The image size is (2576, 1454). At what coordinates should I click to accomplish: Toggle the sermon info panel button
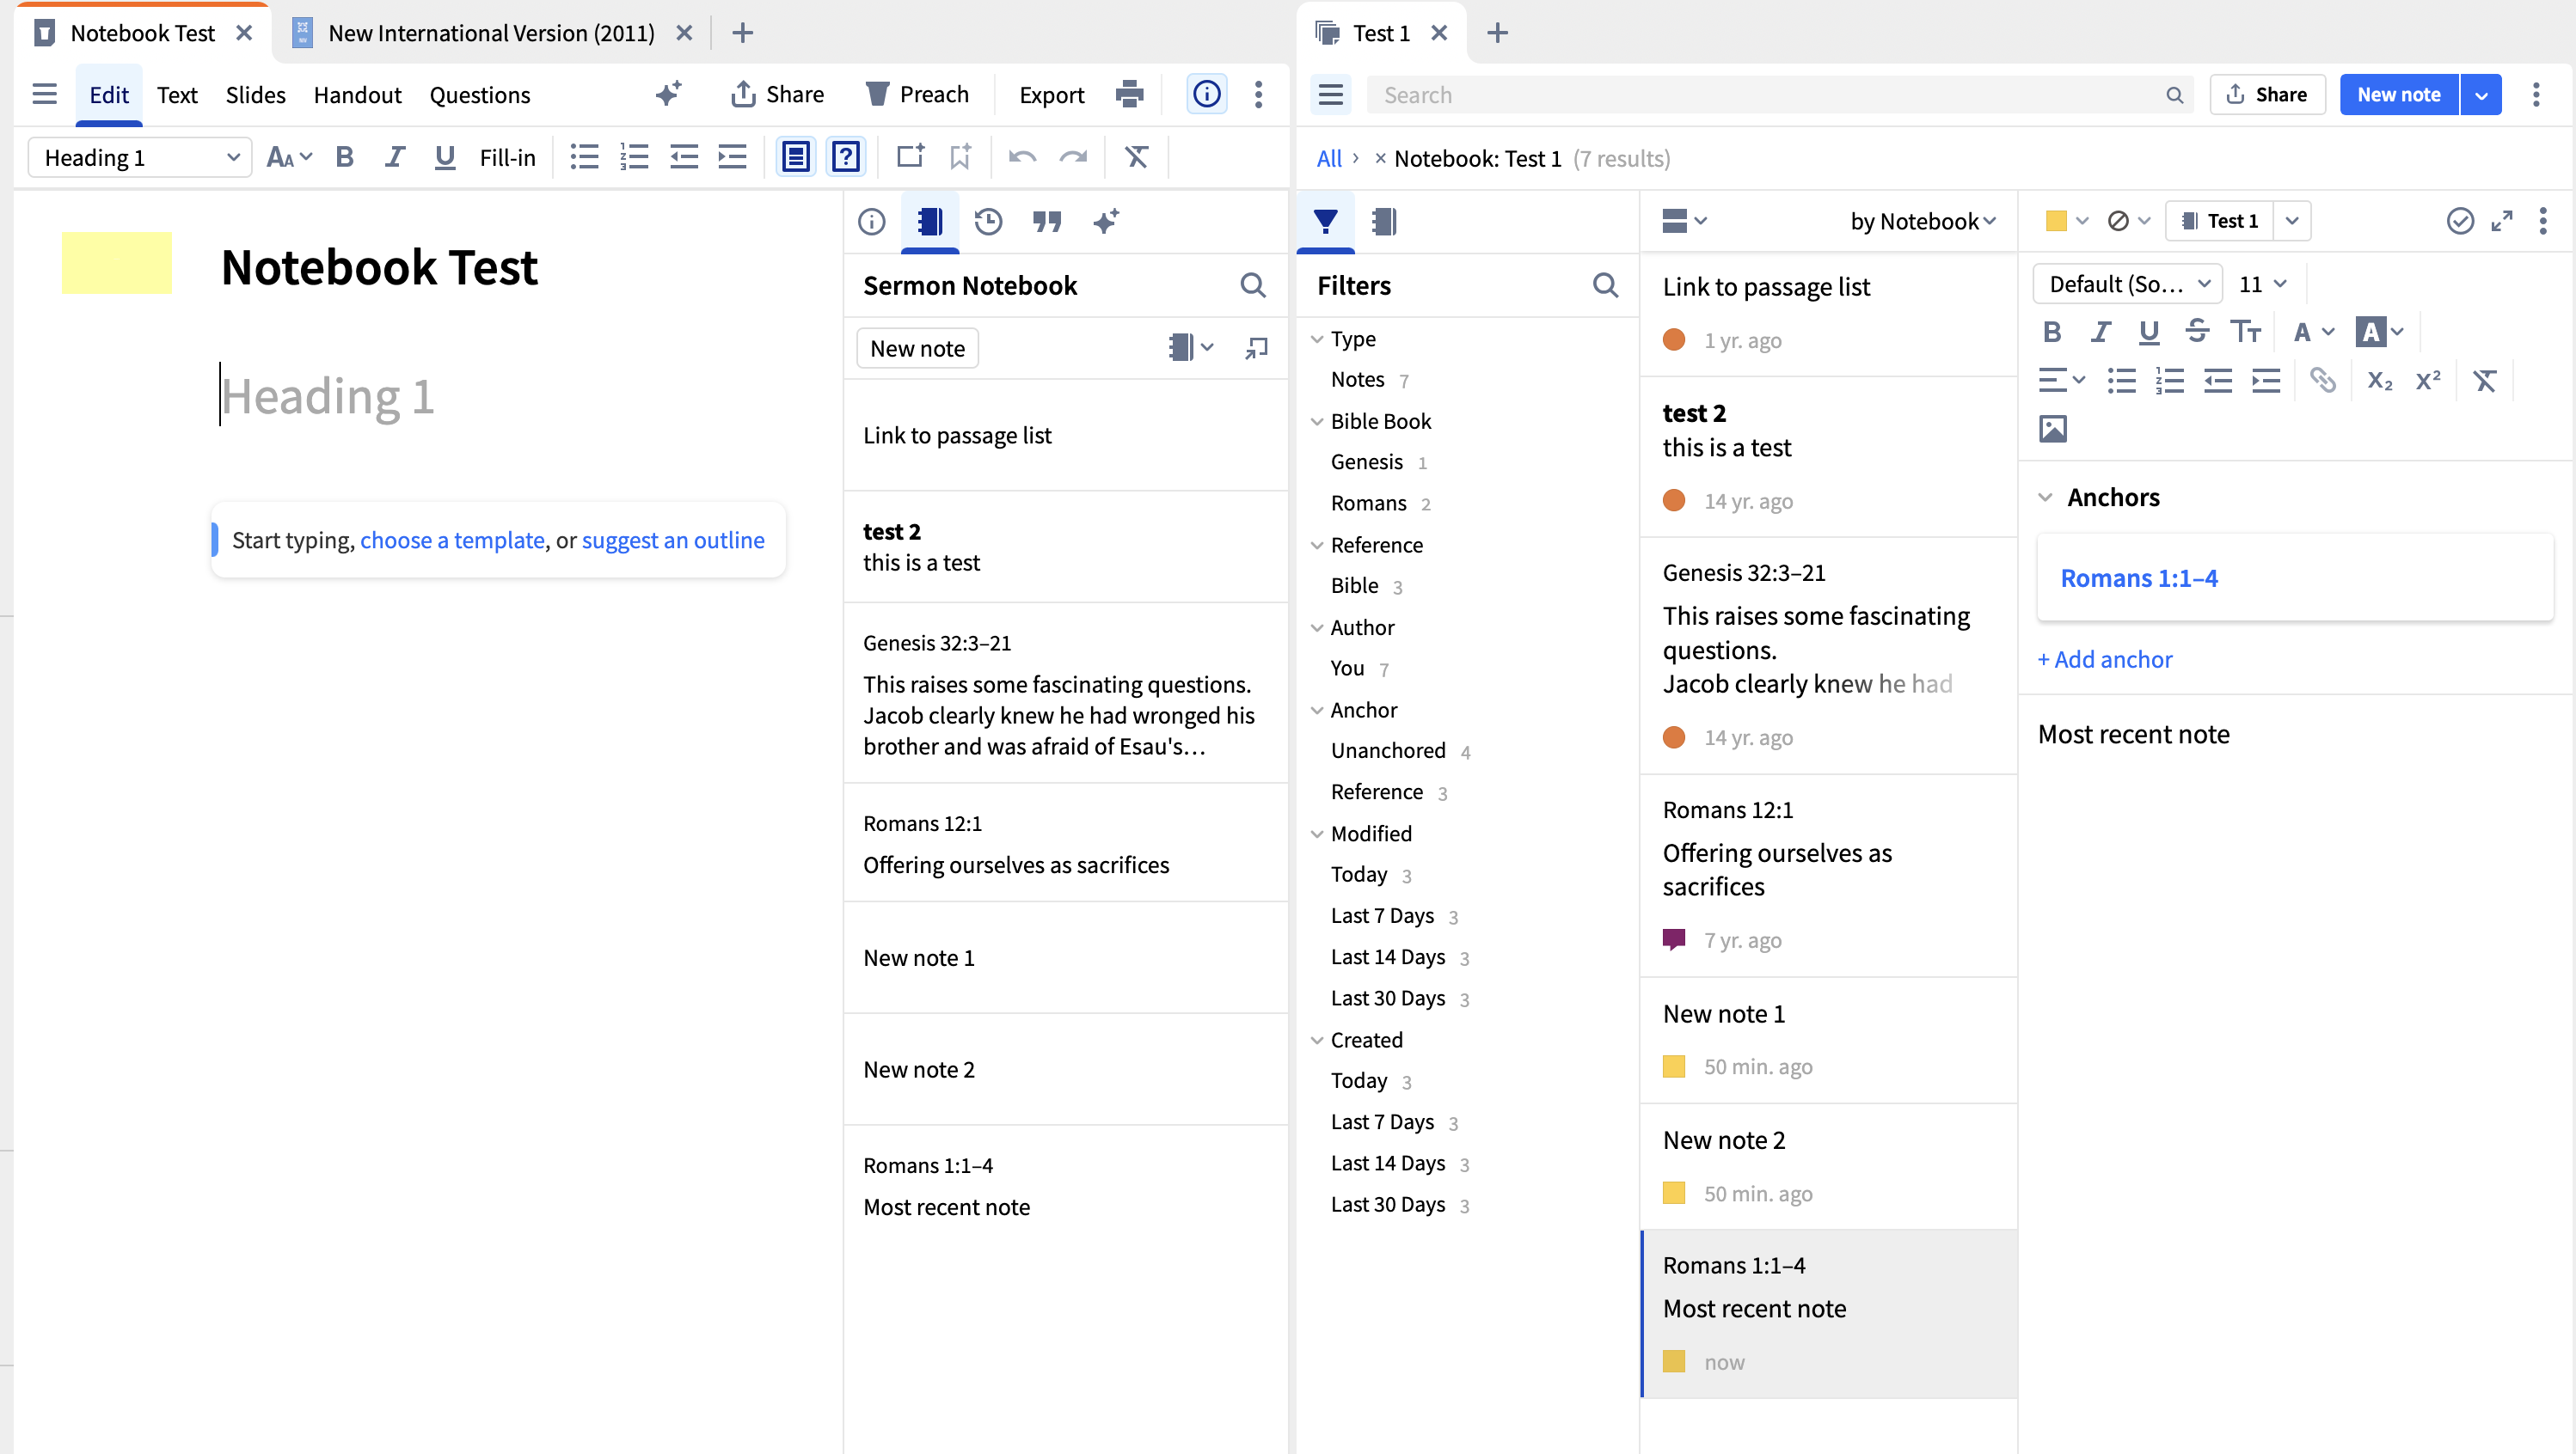(x=1206, y=94)
